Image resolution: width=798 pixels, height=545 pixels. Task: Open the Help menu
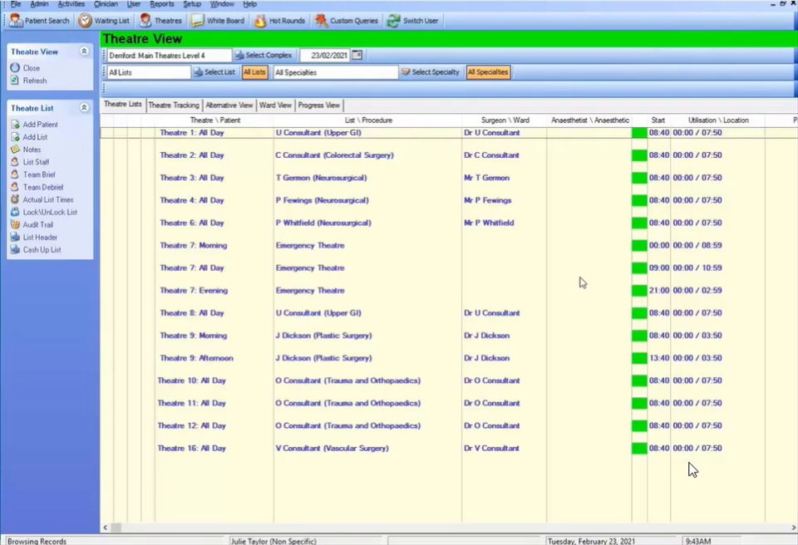(250, 4)
